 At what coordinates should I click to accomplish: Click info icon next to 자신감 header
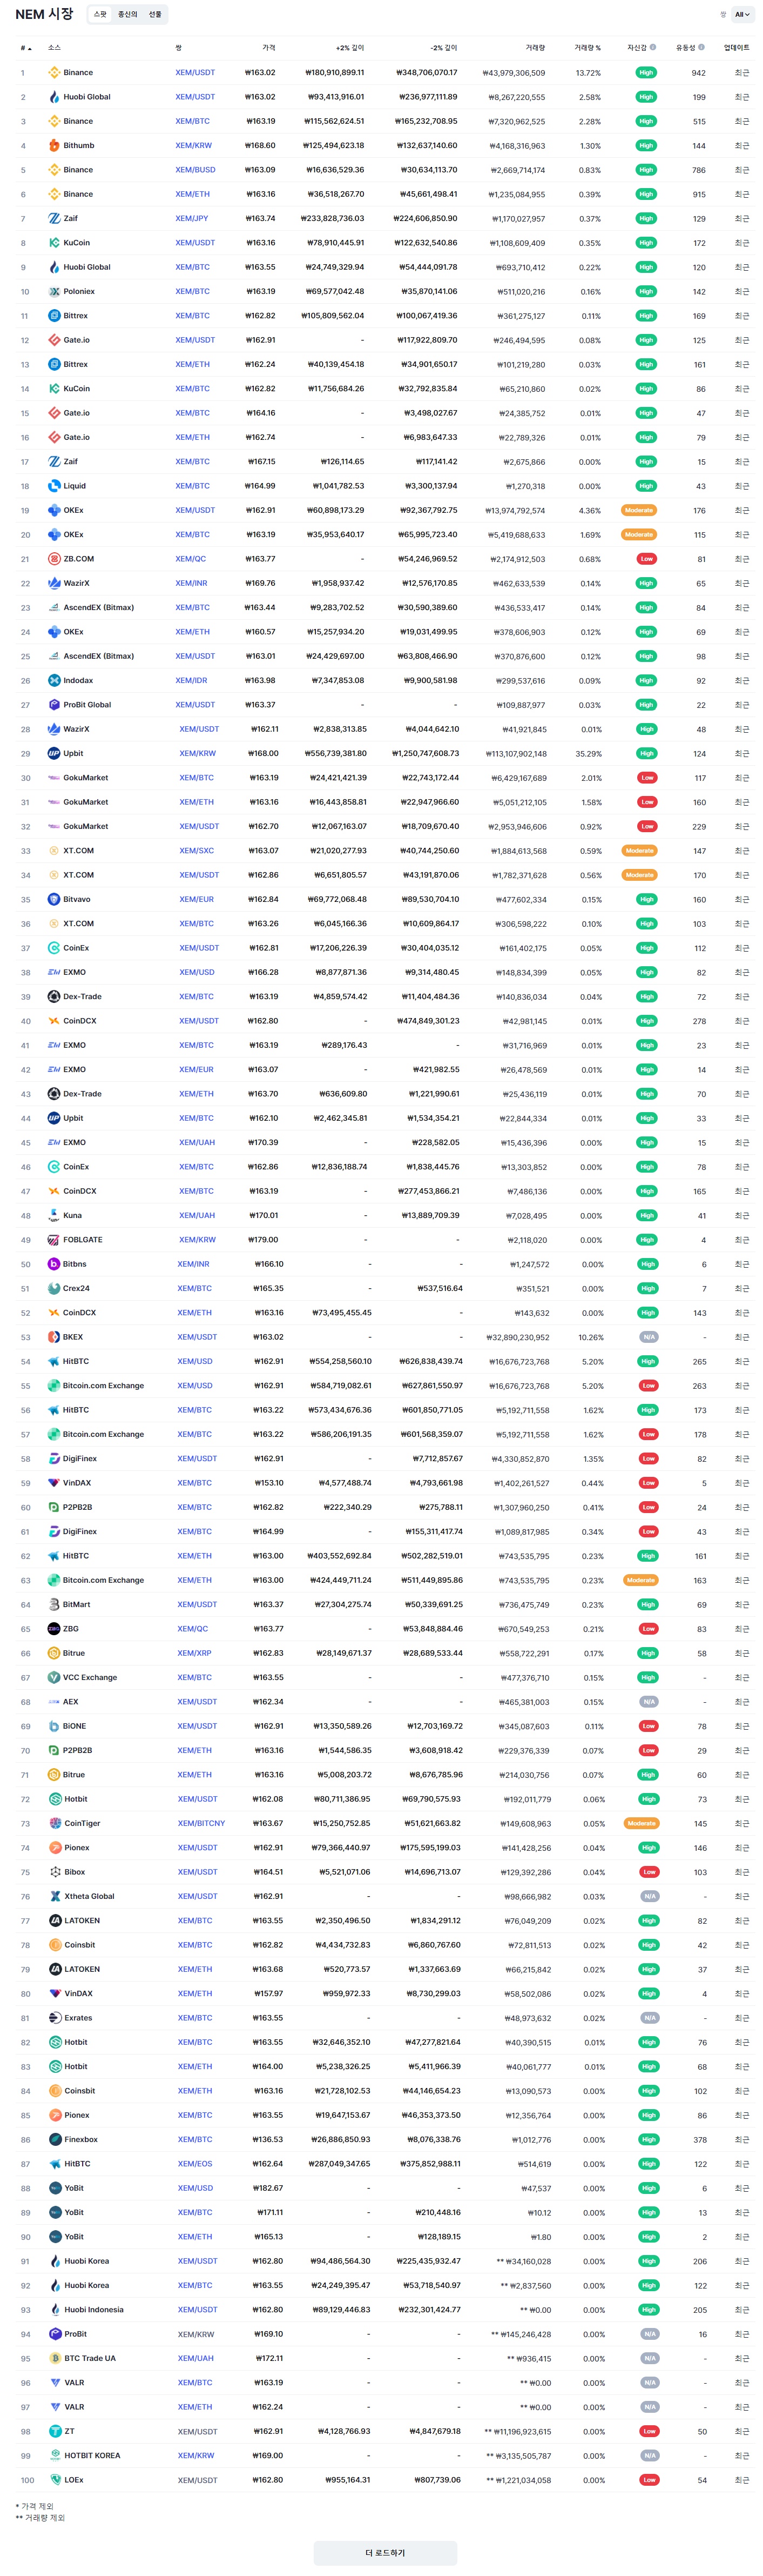(x=653, y=47)
